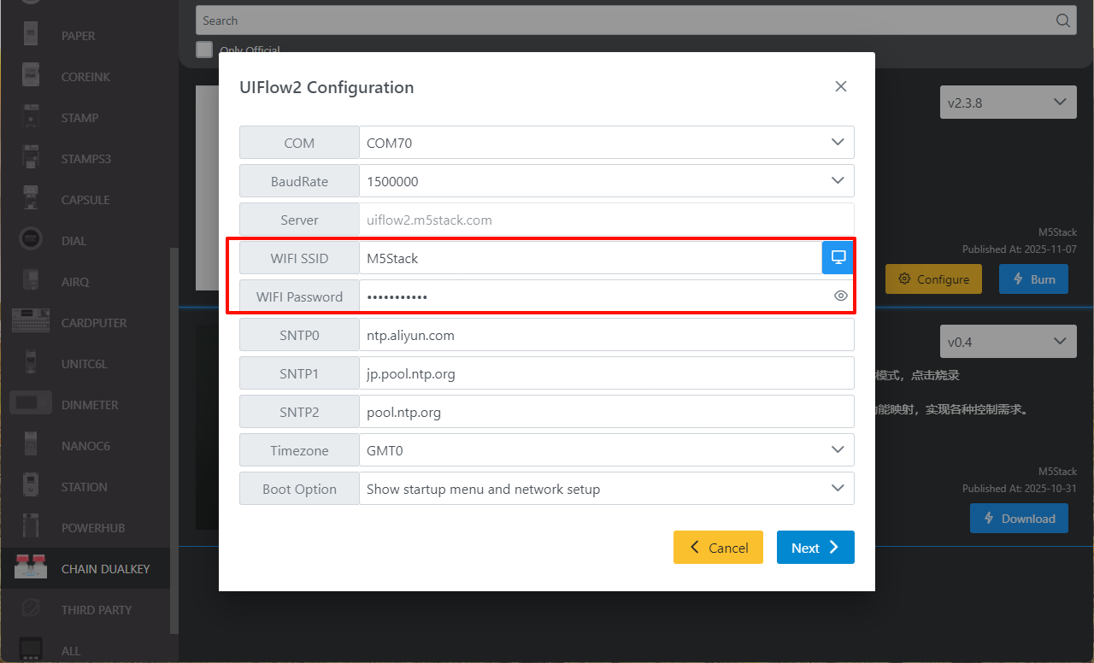1094x663 pixels.
Task: Pick the DINMETER device icon
Action: coord(31,404)
